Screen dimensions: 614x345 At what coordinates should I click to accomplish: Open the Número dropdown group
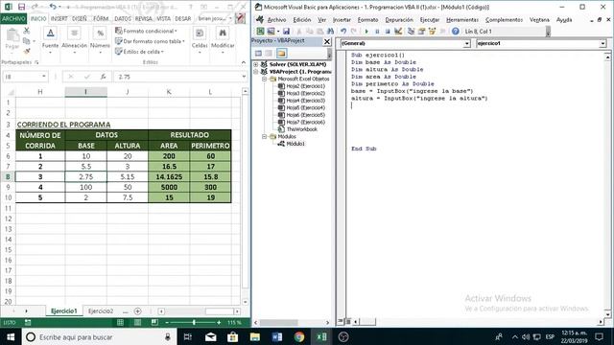click(x=100, y=40)
